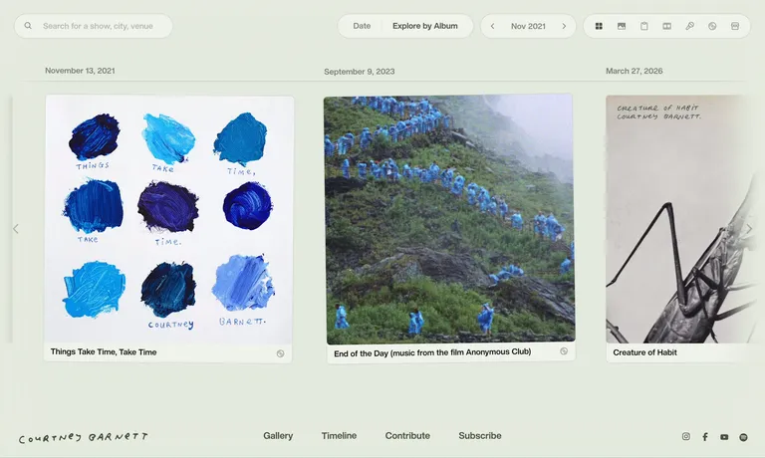The height and width of the screenshot is (458, 765).
Task: Switch to Date view
Action: (362, 26)
